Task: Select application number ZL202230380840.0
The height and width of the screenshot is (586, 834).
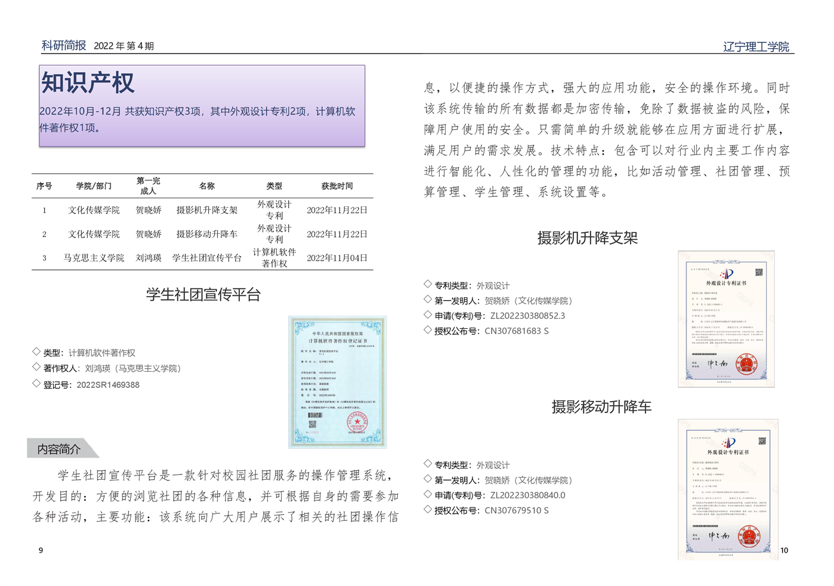Action: [527, 495]
